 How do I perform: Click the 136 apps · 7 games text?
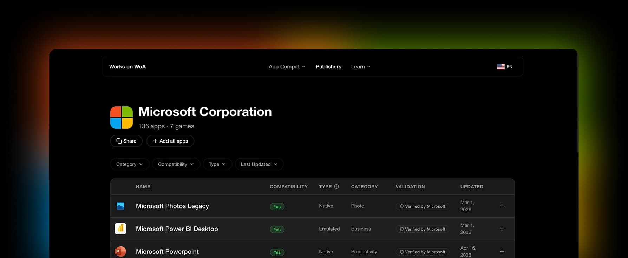point(166,126)
